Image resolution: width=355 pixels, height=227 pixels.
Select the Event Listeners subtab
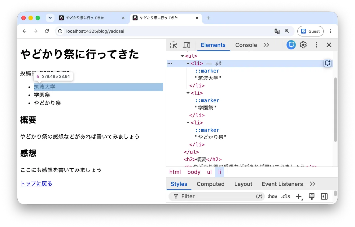pyautogui.click(x=282, y=184)
